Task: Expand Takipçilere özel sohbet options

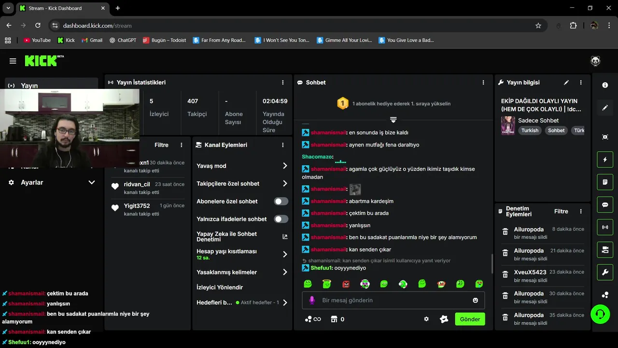Action: coord(242,184)
